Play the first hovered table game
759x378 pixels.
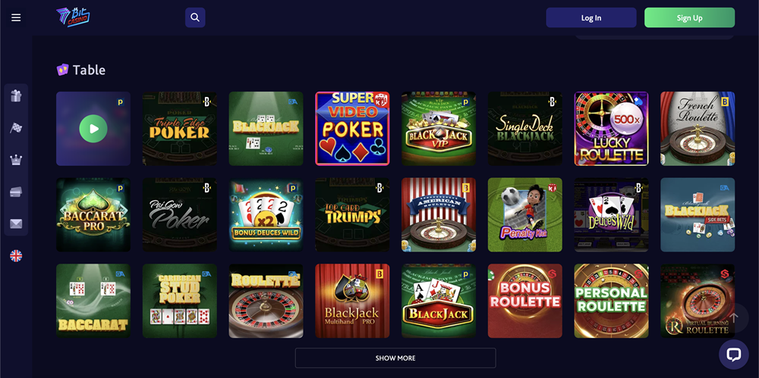coord(93,129)
